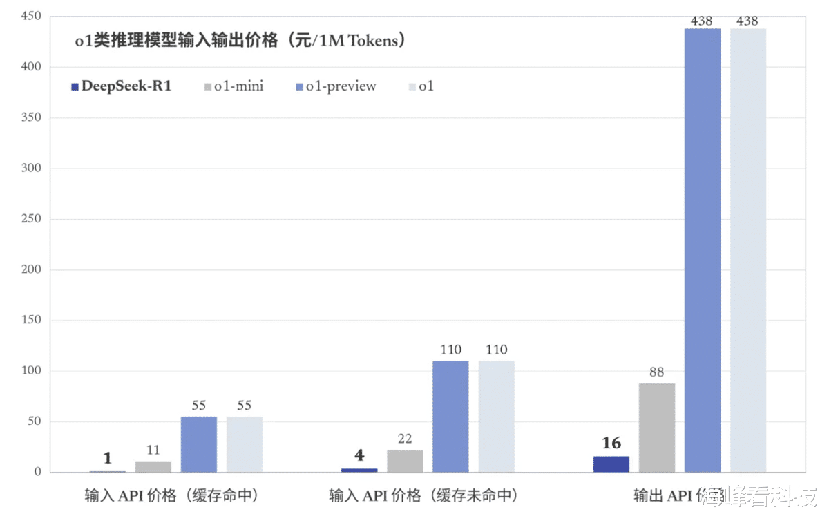This screenshot has width=829, height=523.
Task: Select the pale o1 bar in cache-miss group
Action: click(497, 417)
